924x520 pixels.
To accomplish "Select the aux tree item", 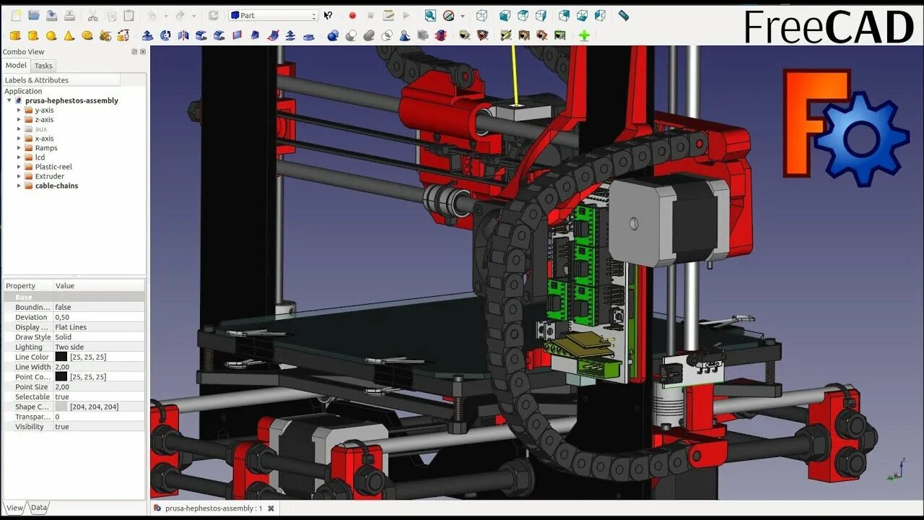I will click(x=41, y=129).
